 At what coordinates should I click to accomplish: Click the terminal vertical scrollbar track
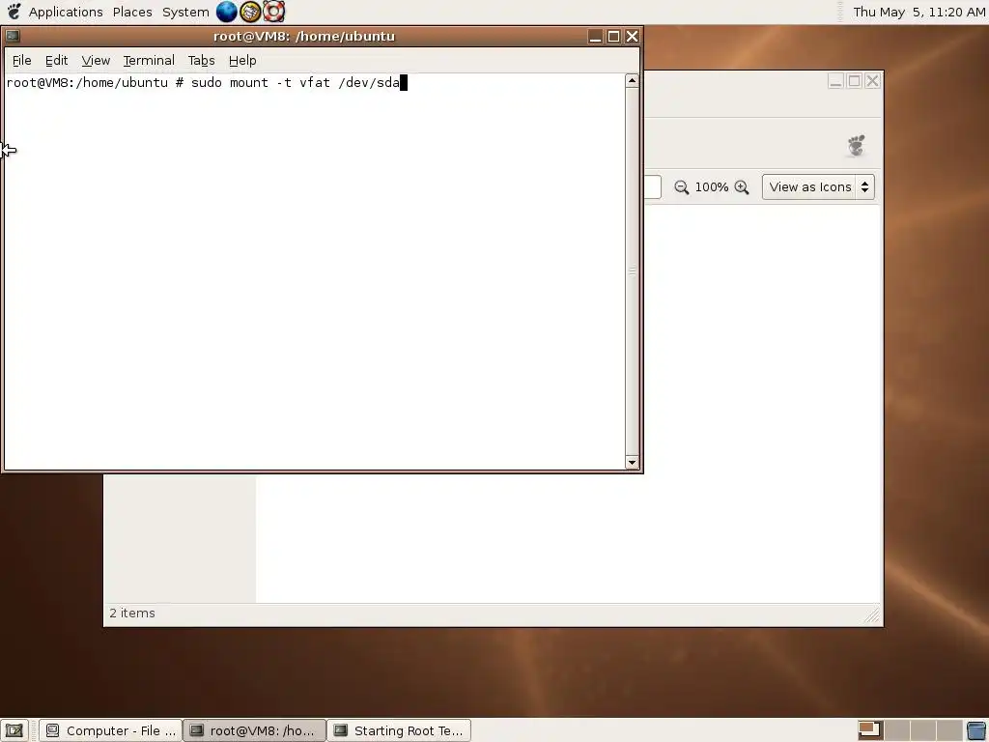632,271
